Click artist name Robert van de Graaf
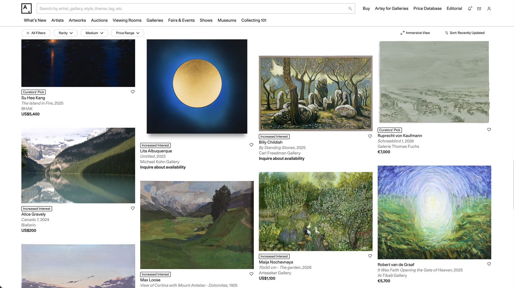This screenshot has width=514, height=288. [396, 265]
